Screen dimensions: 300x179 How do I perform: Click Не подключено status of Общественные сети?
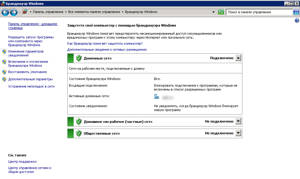(x=219, y=133)
